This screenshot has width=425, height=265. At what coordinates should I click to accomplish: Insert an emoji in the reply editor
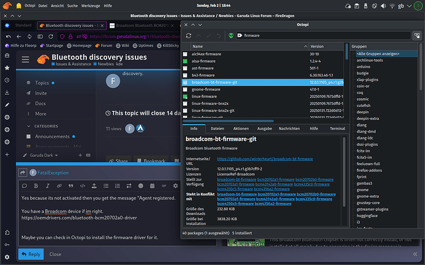(x=140, y=186)
